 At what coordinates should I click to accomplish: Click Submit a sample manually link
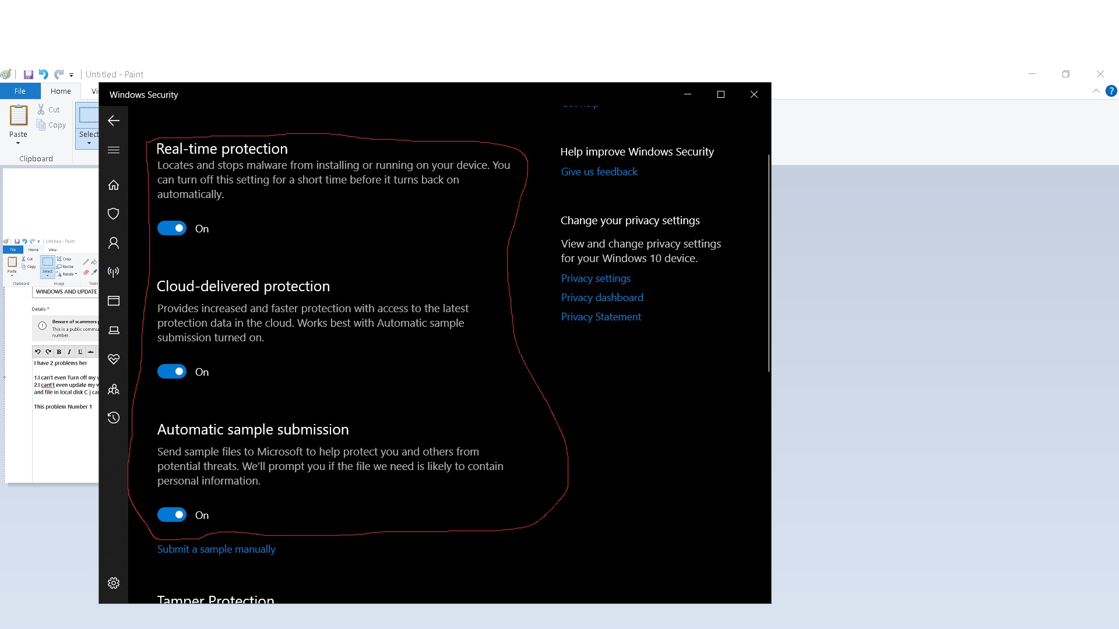pos(216,549)
